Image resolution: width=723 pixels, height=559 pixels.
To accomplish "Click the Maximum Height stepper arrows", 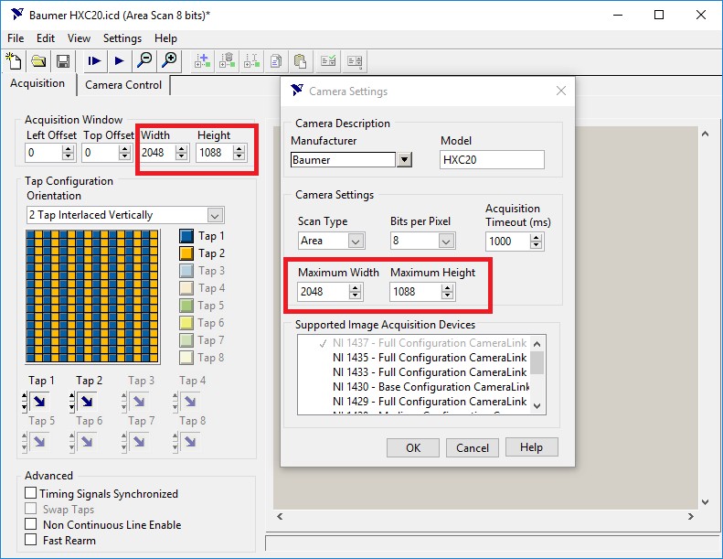I will [x=447, y=292].
